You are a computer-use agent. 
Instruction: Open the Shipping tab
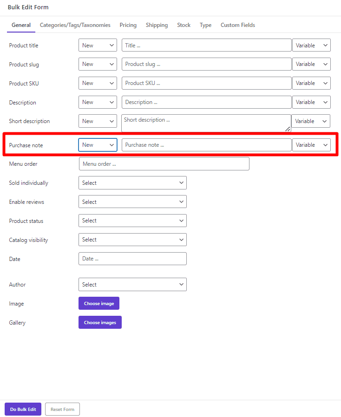pos(157,25)
